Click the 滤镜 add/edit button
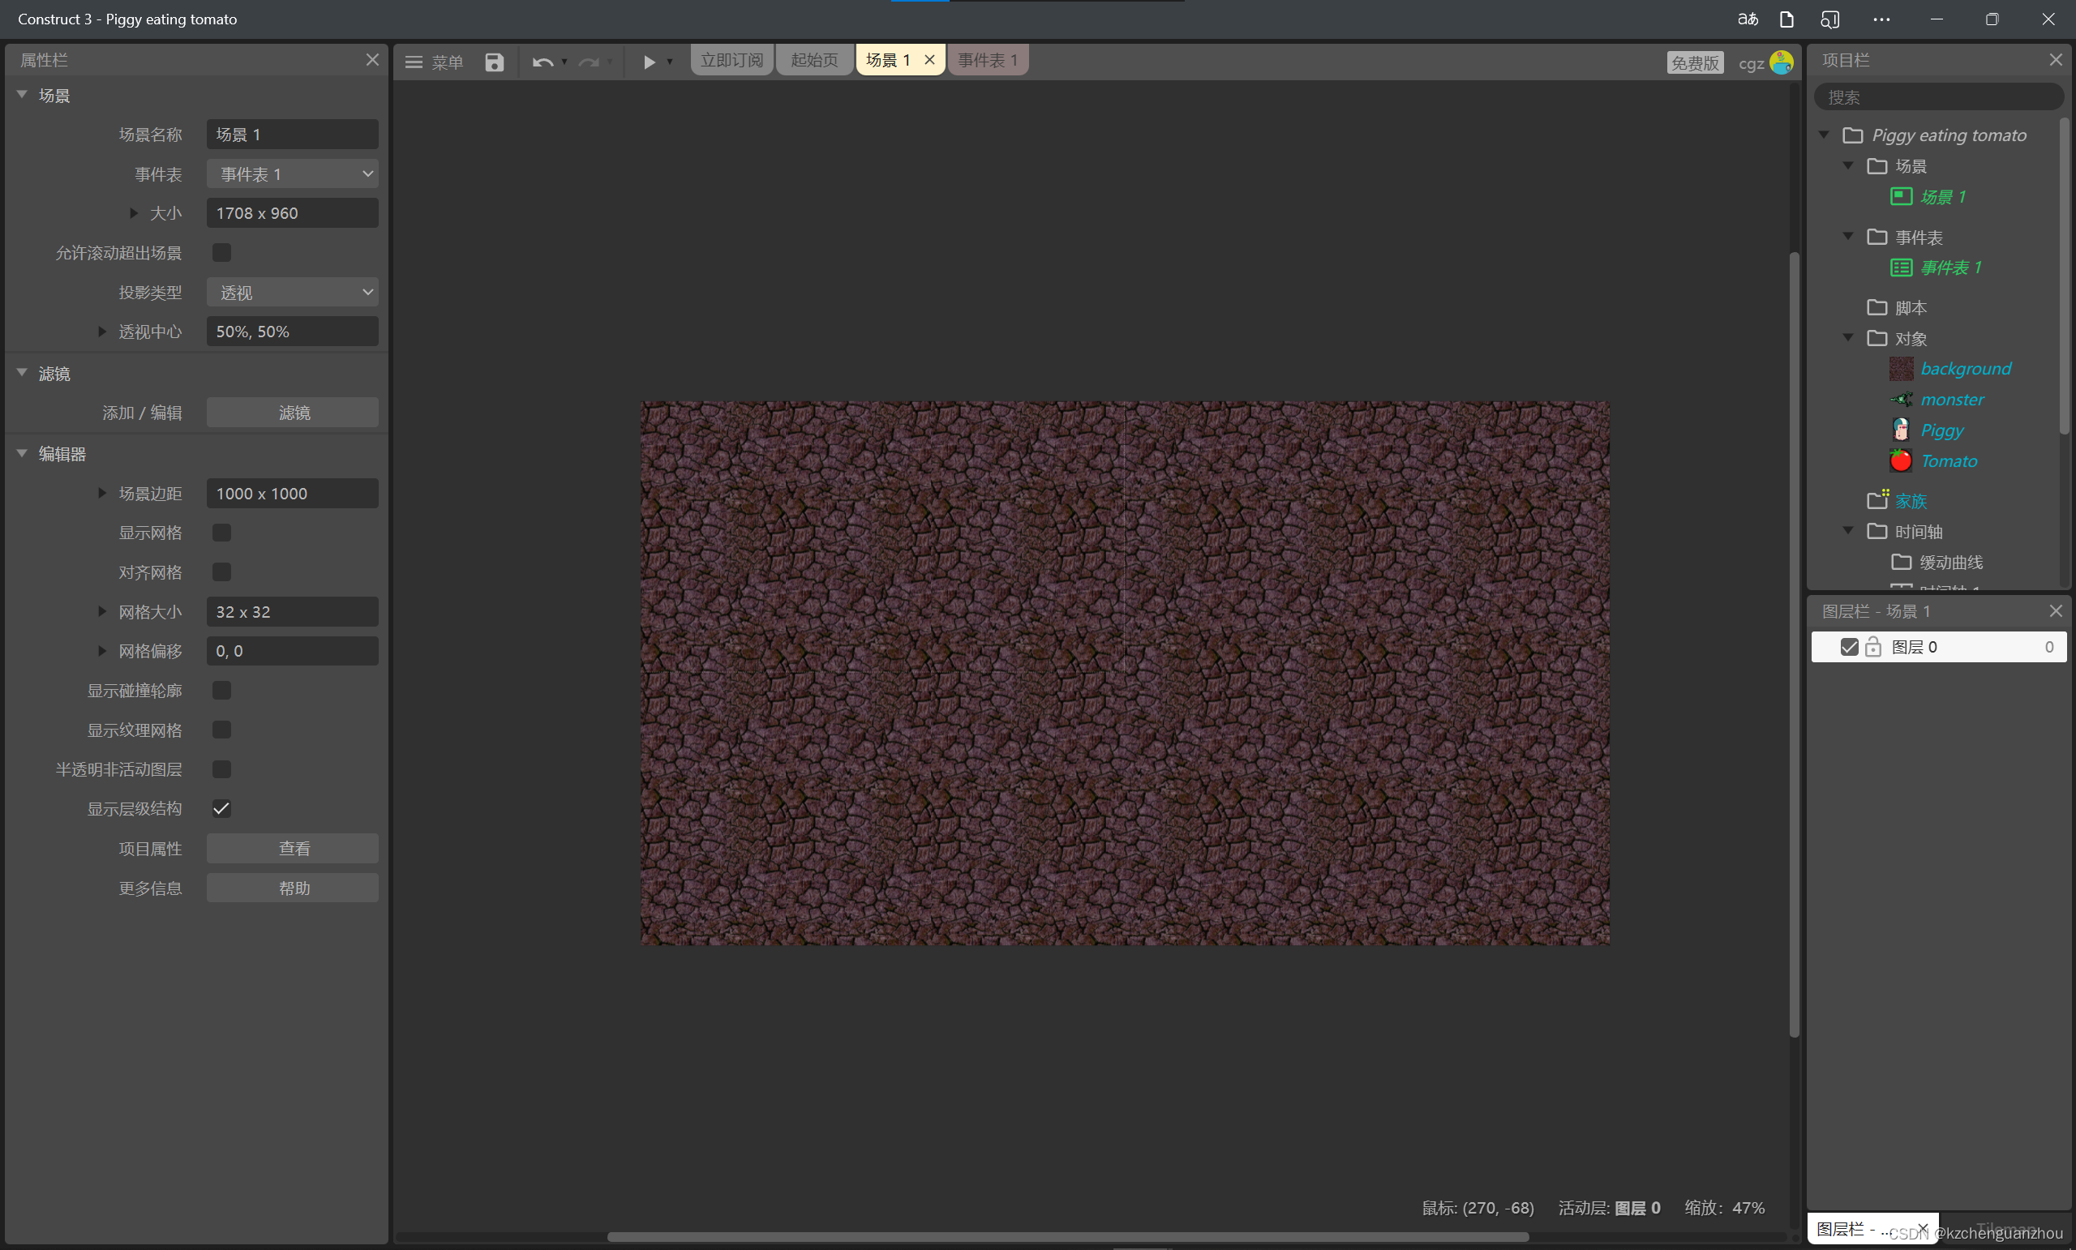The width and height of the screenshot is (2076, 1250). pyautogui.click(x=293, y=413)
